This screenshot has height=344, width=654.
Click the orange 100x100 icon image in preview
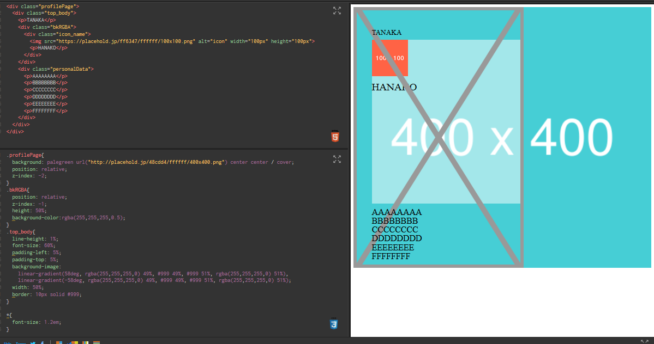click(x=390, y=58)
